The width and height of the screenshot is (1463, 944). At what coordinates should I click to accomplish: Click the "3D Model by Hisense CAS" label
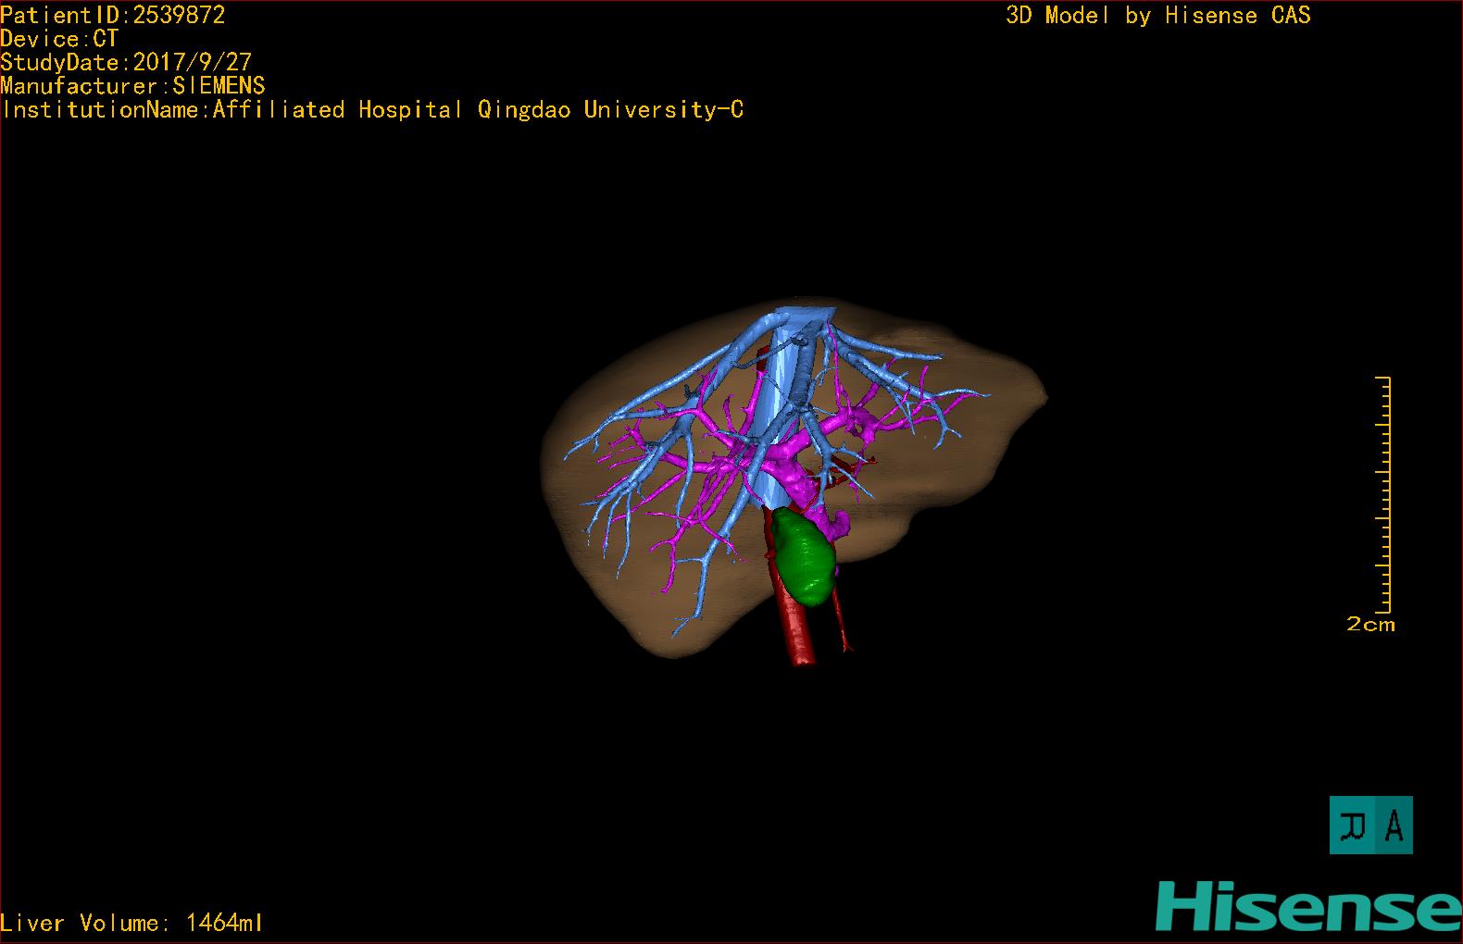pos(1158,16)
